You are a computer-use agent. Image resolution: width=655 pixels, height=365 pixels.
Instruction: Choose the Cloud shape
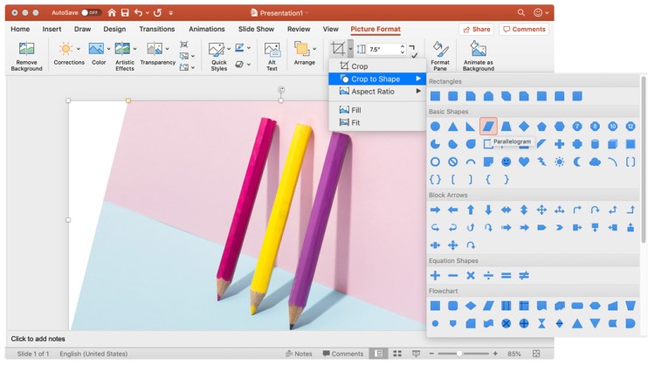(595, 162)
